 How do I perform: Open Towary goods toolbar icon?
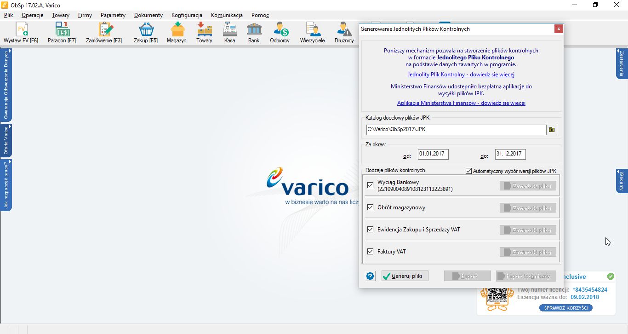point(204,33)
